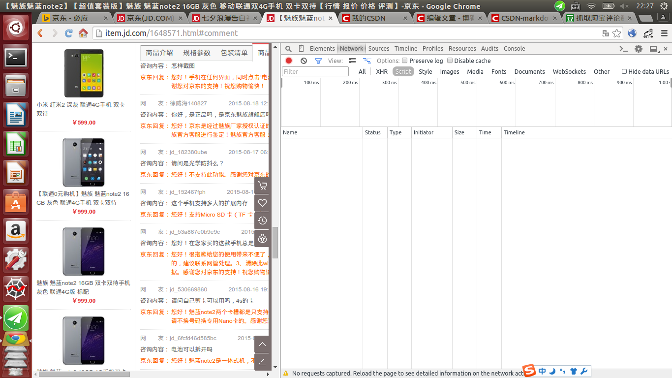Jump to page top using up-chevron icon
The height and width of the screenshot is (378, 672).
(x=262, y=344)
